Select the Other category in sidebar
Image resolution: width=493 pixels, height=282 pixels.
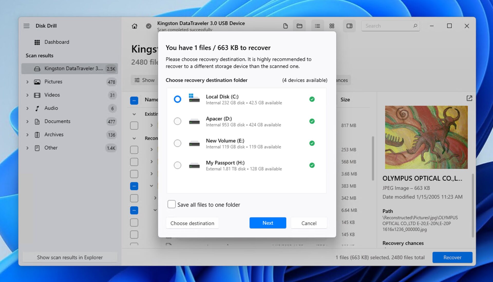51,148
